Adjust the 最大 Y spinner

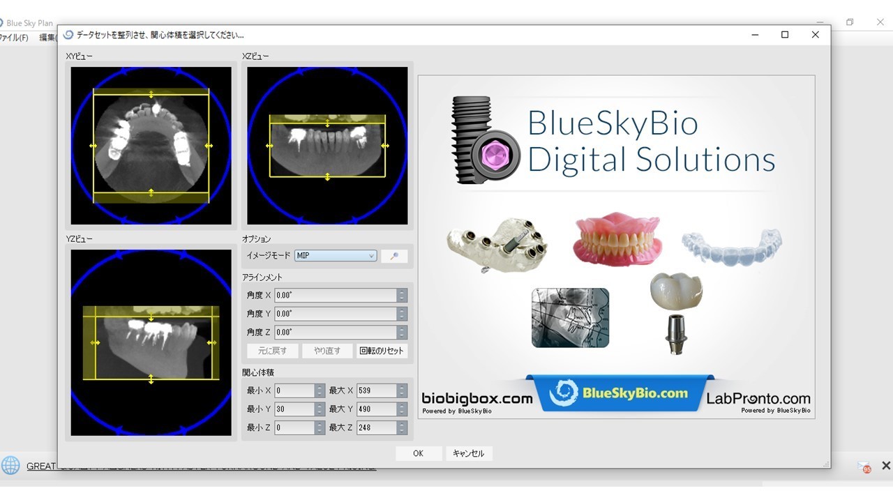click(x=402, y=409)
